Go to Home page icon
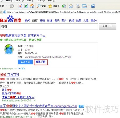120x118 pixels. [x=32, y=6]
